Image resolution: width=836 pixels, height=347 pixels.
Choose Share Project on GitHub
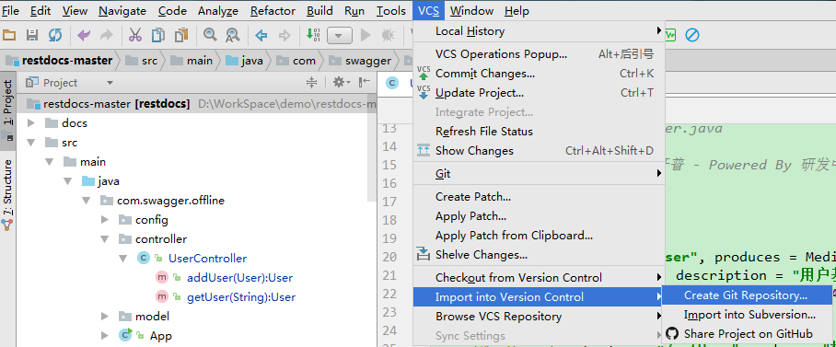pyautogui.click(x=747, y=334)
